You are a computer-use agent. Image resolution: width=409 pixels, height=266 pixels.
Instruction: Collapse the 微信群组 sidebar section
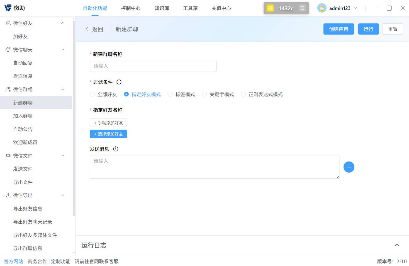[x=63, y=89]
